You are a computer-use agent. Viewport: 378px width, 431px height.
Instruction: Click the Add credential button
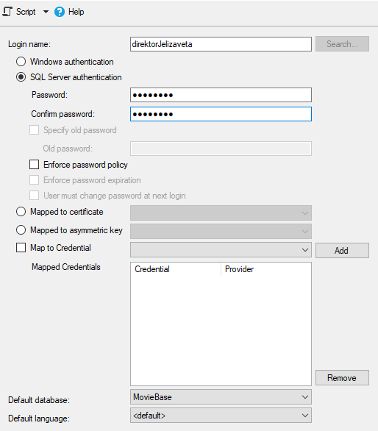pos(342,250)
